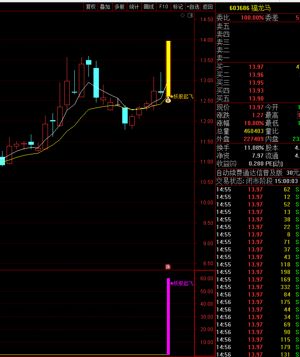Open the 复权 adjustment menu

pyautogui.click(x=91, y=7)
